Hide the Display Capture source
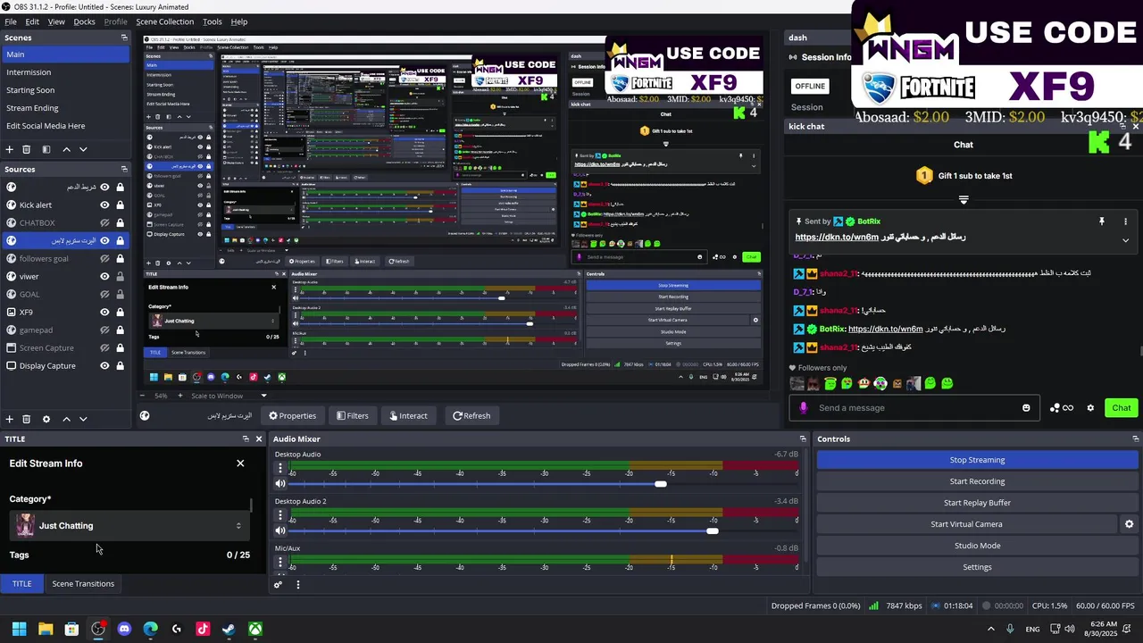The image size is (1143, 643). click(104, 365)
